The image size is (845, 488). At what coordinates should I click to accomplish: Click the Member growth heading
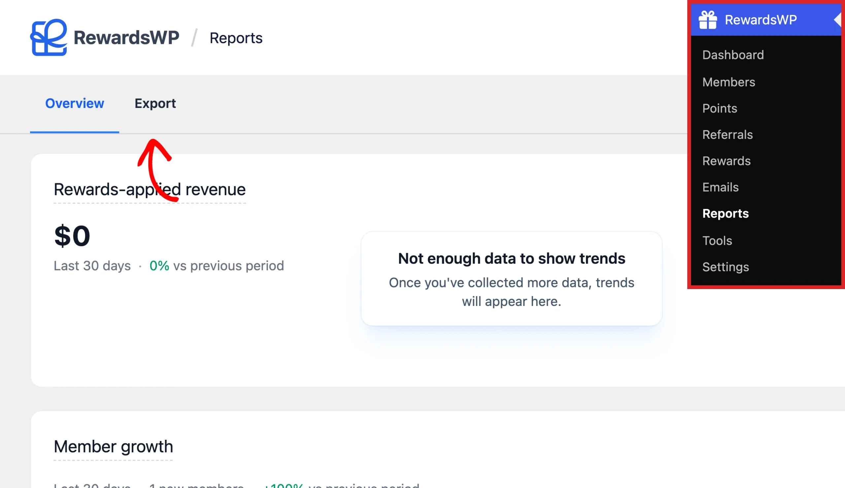click(113, 447)
